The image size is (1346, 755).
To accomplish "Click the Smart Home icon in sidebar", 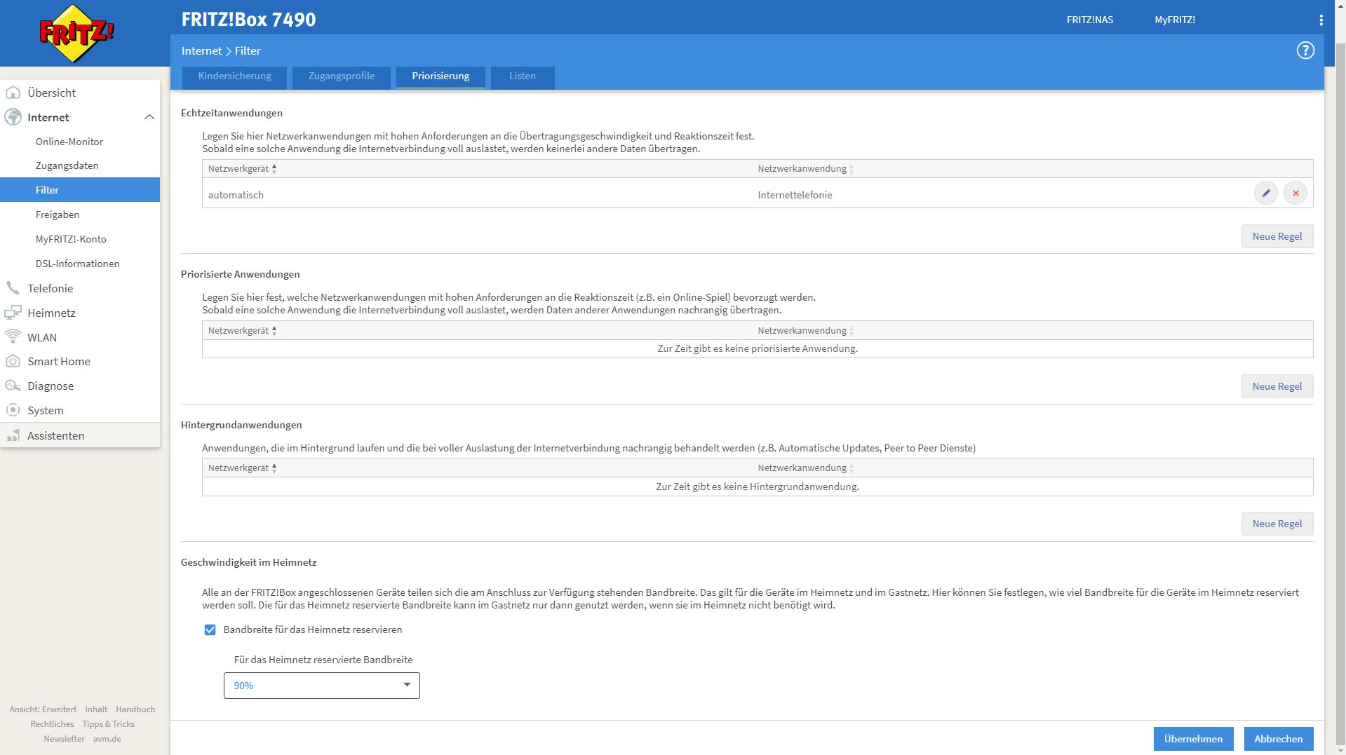I will (x=13, y=361).
